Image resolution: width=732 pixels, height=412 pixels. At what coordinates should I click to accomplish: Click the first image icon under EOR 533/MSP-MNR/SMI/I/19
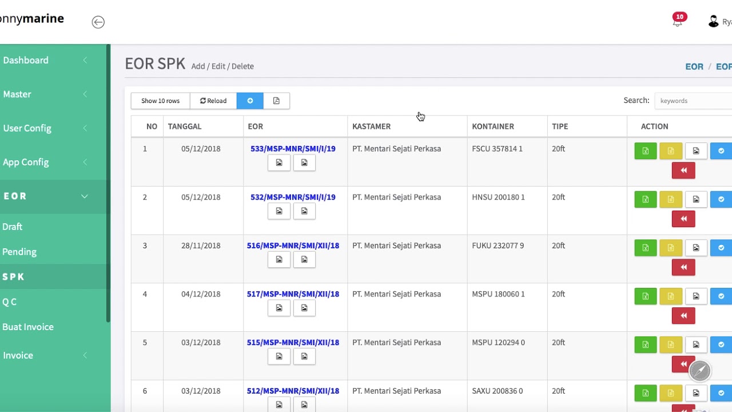click(x=279, y=163)
